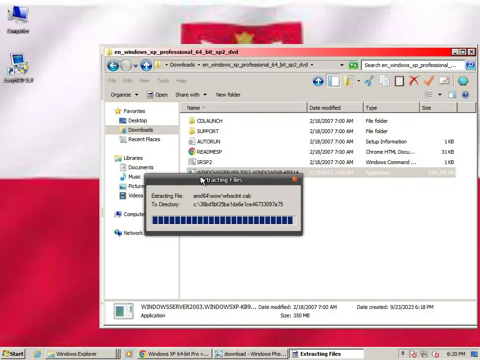The height and width of the screenshot is (360, 480).
Task: Show hidden tray icons arrow
Action: pyautogui.click(x=403, y=353)
